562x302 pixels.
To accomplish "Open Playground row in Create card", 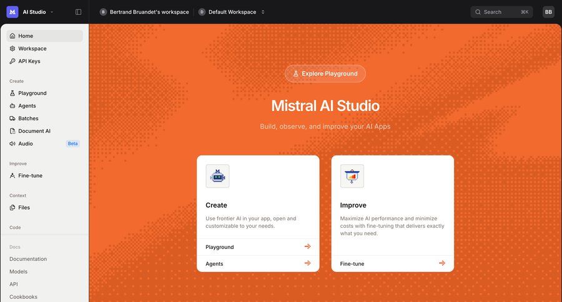I will click(x=258, y=247).
